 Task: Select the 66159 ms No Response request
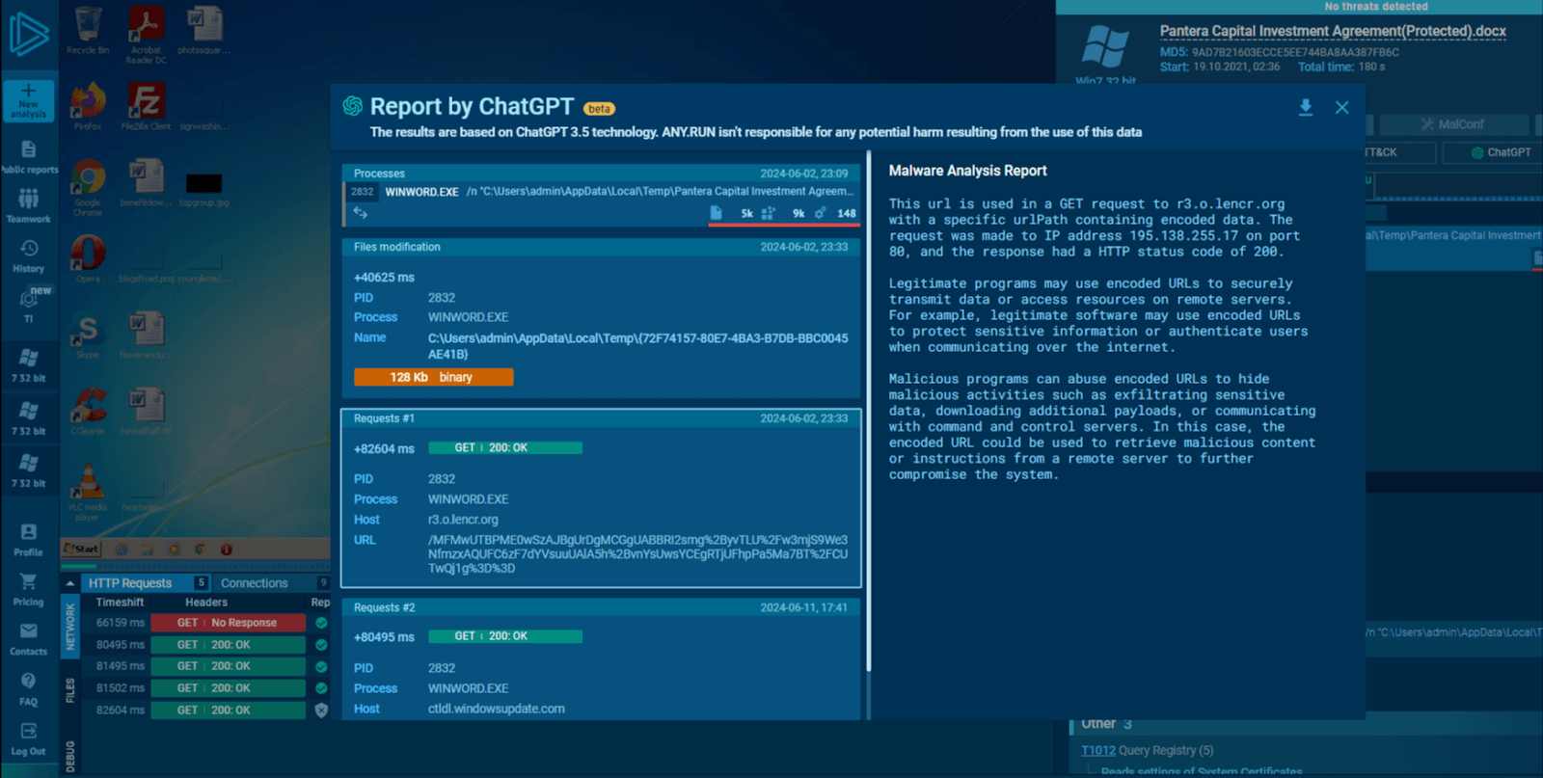point(206,623)
